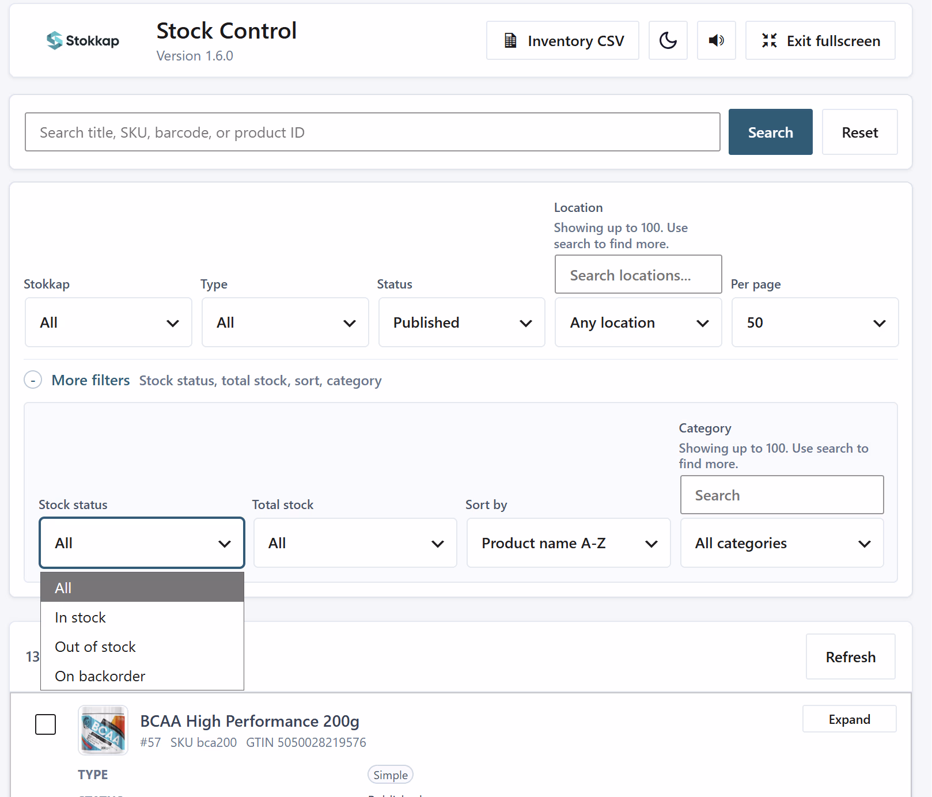Open BCAA product thumbnail image
Screen dimensions: 932x797
click(103, 730)
